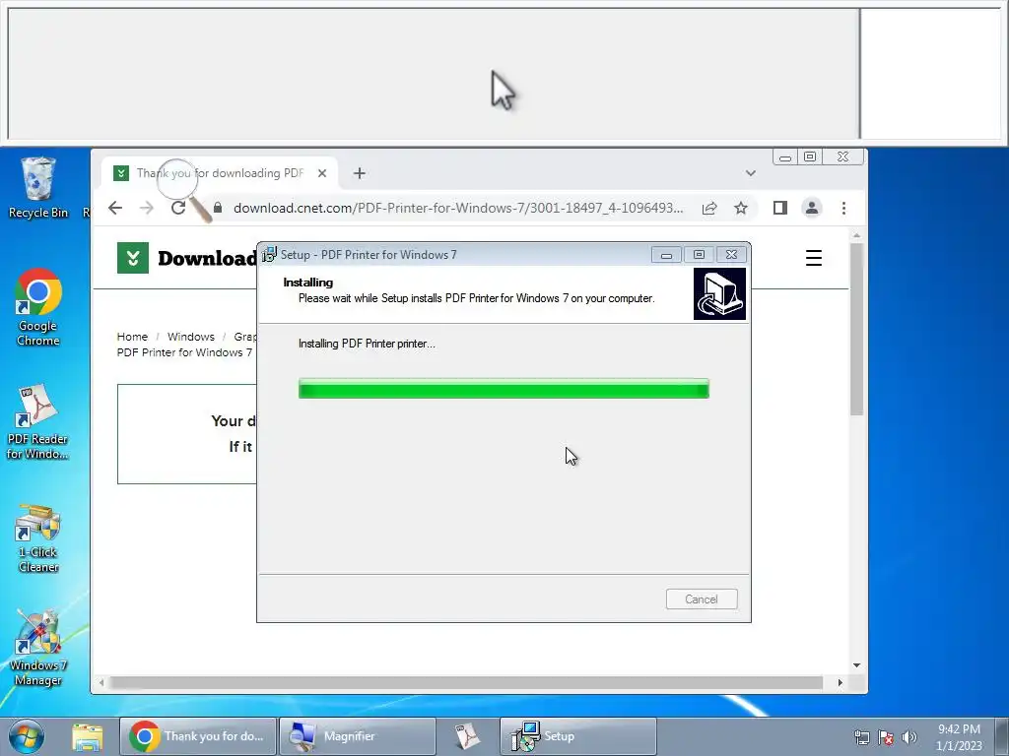Click horizontal scrollbar left arrow

[101, 682]
